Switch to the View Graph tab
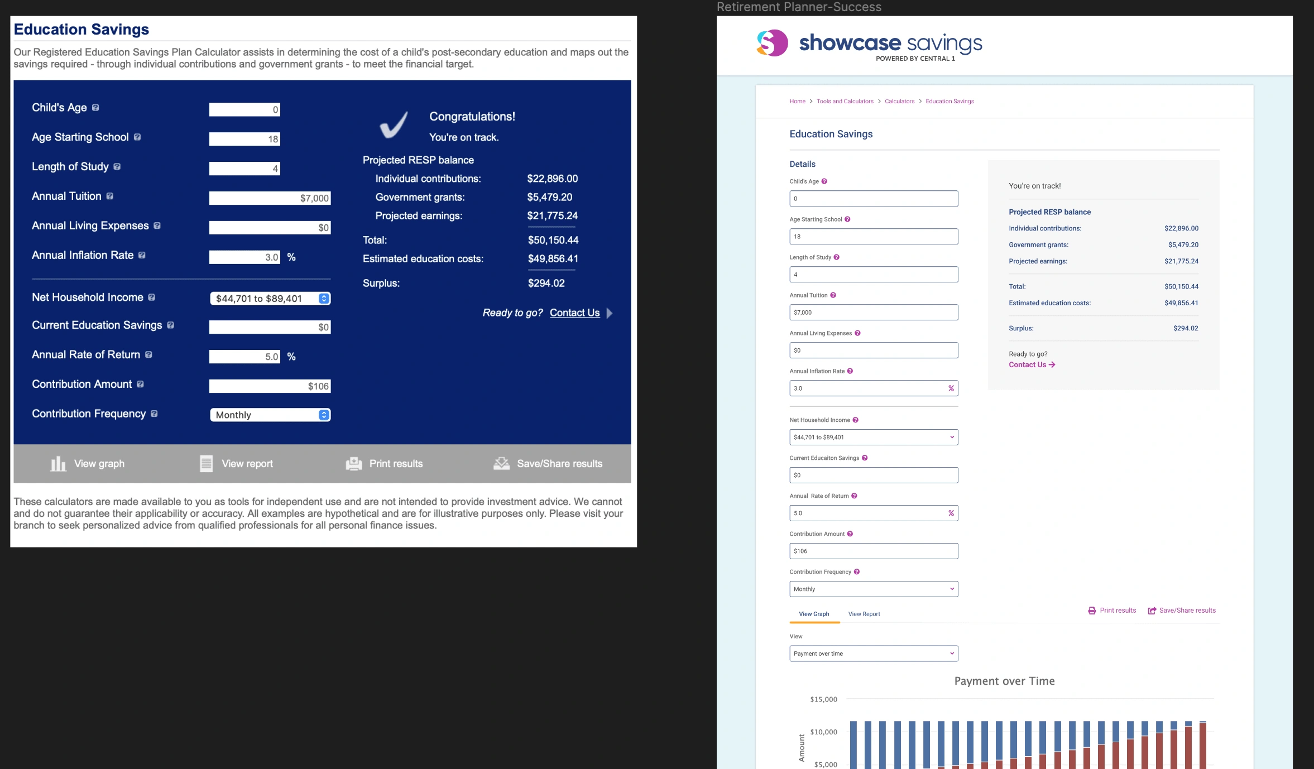Image resolution: width=1314 pixels, height=769 pixels. 814,614
